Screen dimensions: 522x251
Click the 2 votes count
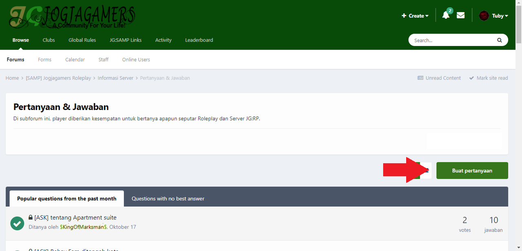tap(465, 224)
